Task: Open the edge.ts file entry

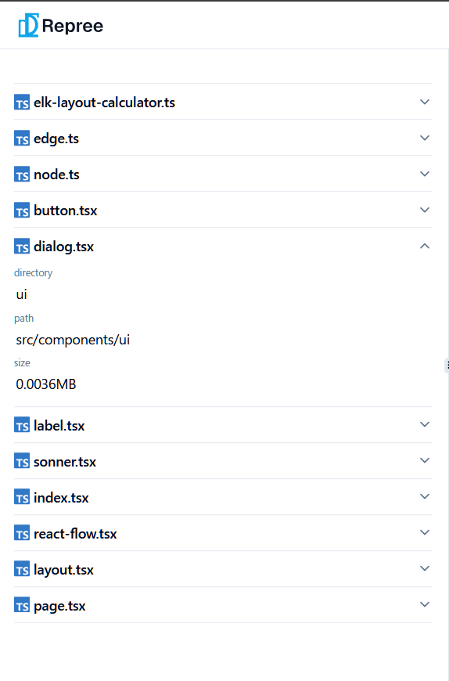Action: tap(223, 138)
